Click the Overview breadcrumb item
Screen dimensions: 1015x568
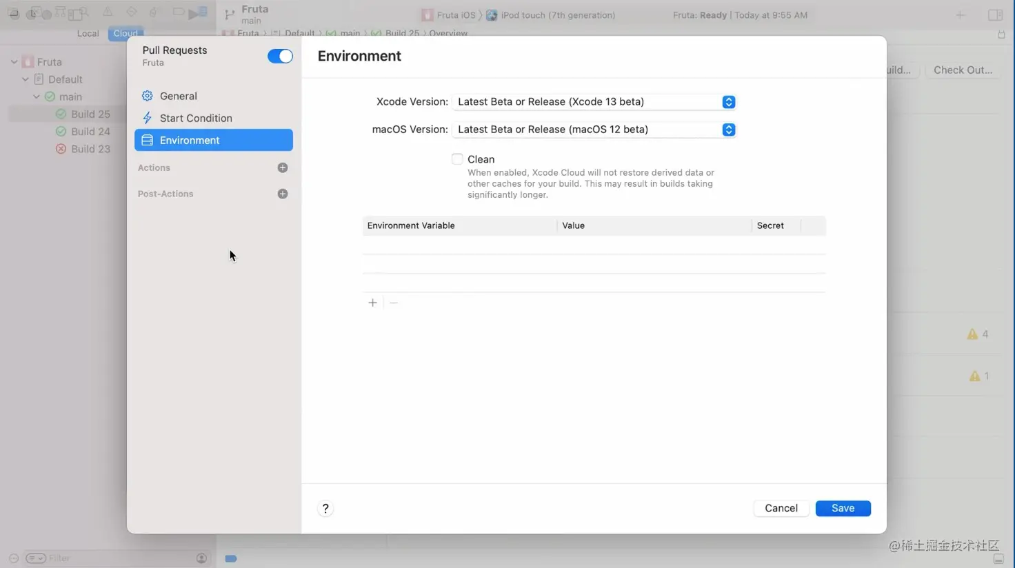(448, 33)
